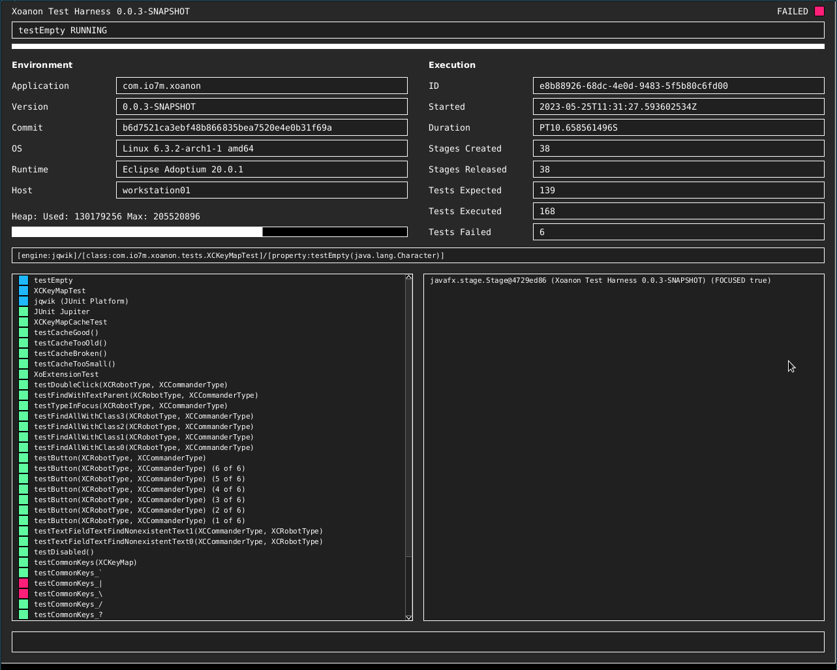The image size is (837, 670).
Task: Click the Tests Failed field showing 6
Action: [678, 232]
